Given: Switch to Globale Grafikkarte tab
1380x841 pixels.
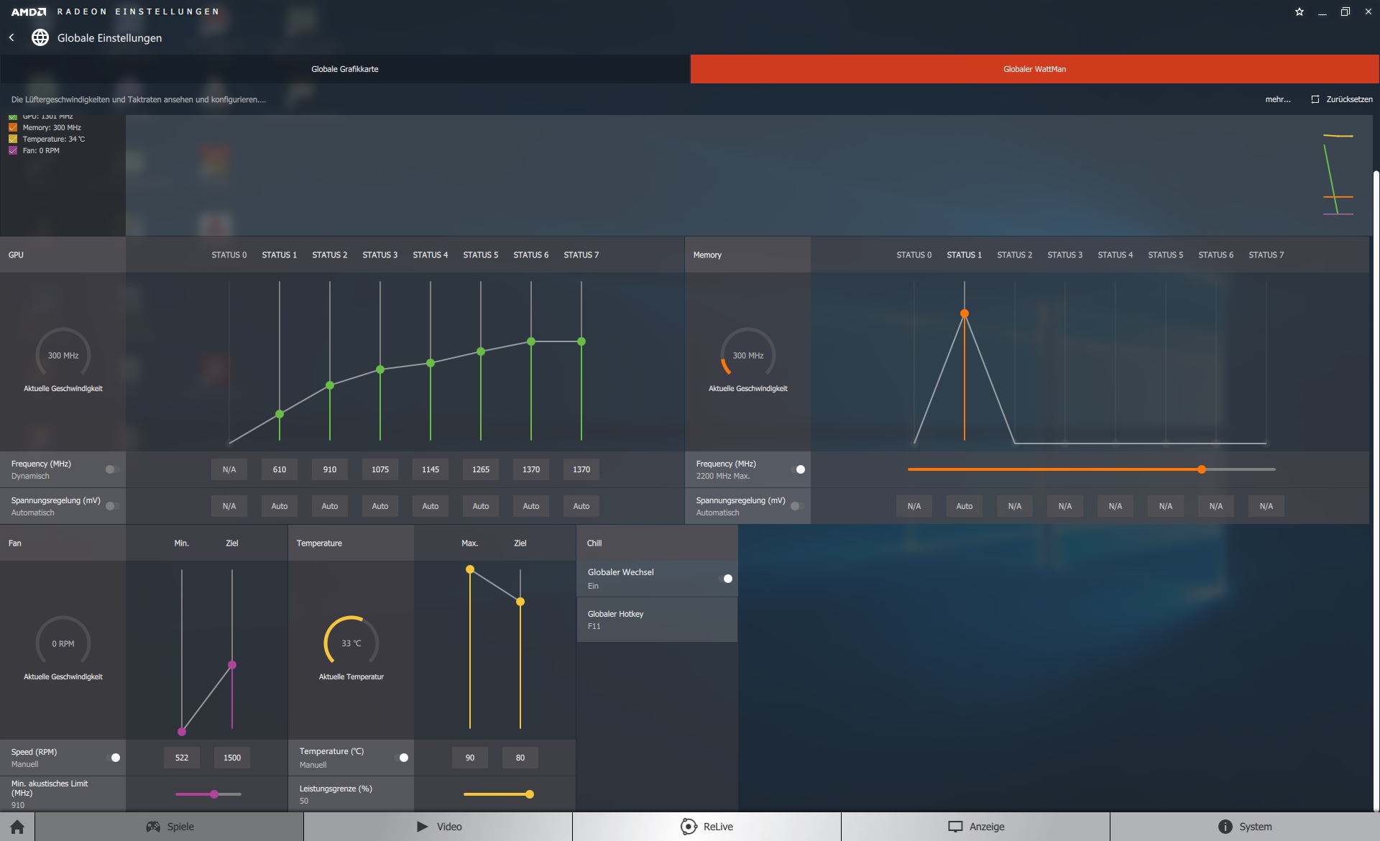Looking at the screenshot, I should click(x=345, y=69).
